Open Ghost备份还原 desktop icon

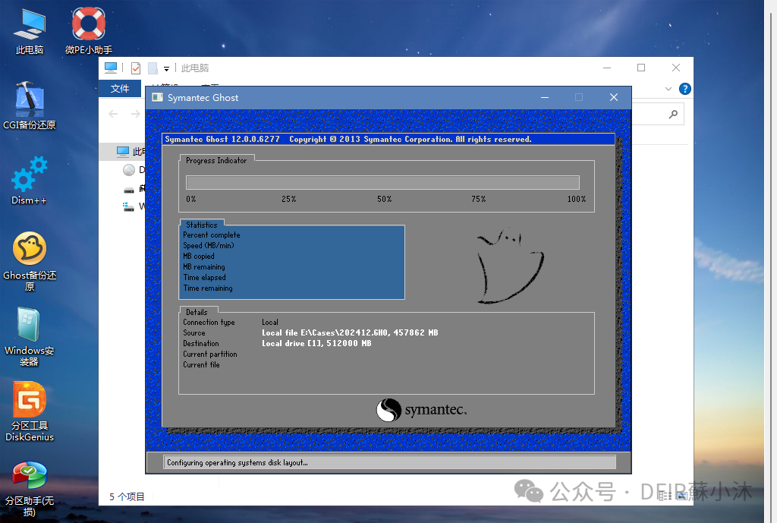[x=30, y=261]
